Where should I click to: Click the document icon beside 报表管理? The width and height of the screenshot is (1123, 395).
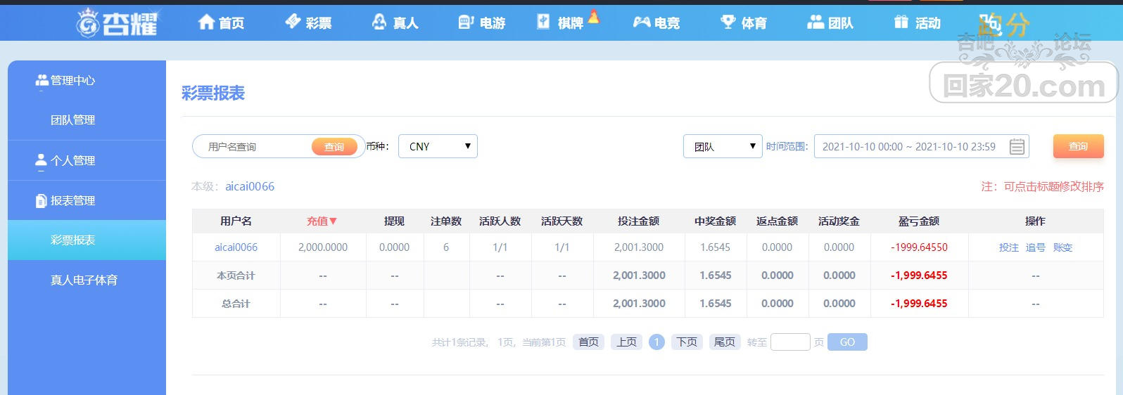click(x=41, y=200)
